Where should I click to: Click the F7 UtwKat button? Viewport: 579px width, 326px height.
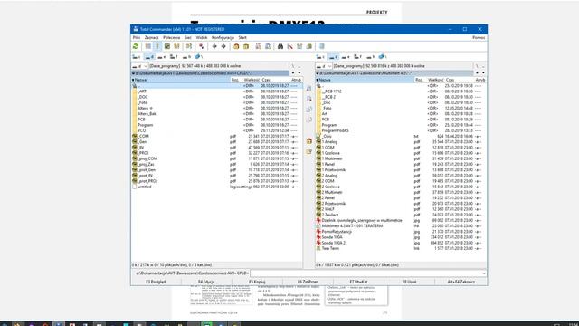tap(358, 282)
